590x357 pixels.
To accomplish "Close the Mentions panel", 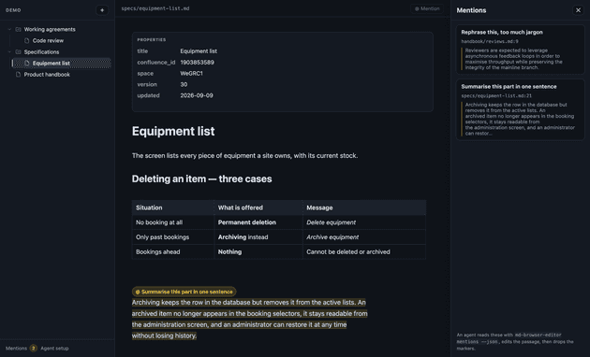I will click(x=578, y=10).
